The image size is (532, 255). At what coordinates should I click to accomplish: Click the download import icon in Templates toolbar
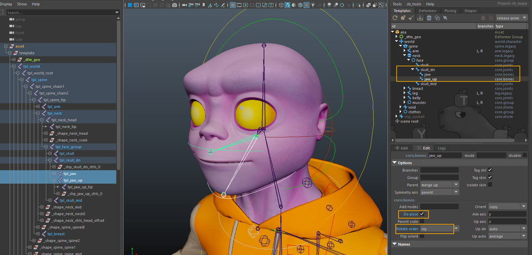tap(420, 18)
